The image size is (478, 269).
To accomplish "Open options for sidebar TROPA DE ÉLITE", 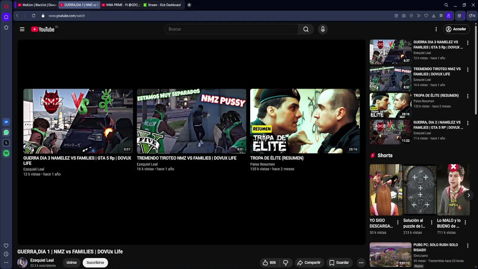I will coord(468,96).
